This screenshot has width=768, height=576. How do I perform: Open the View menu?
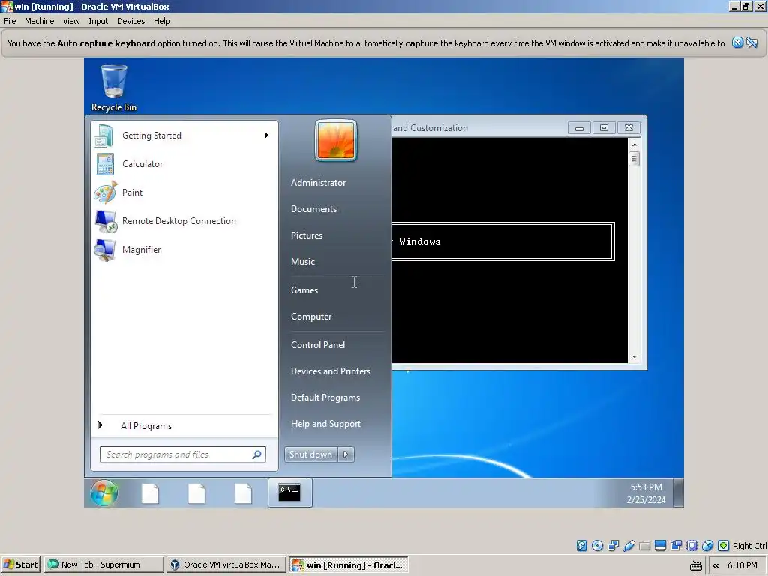[x=71, y=21]
